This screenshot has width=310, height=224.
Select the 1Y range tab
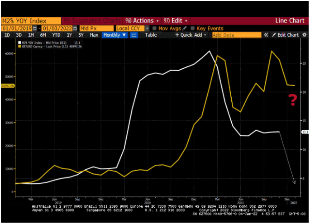coord(69,35)
